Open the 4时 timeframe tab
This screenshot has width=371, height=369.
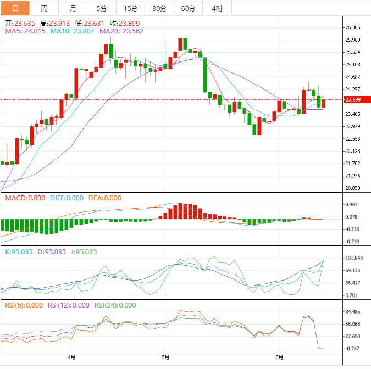coord(217,8)
